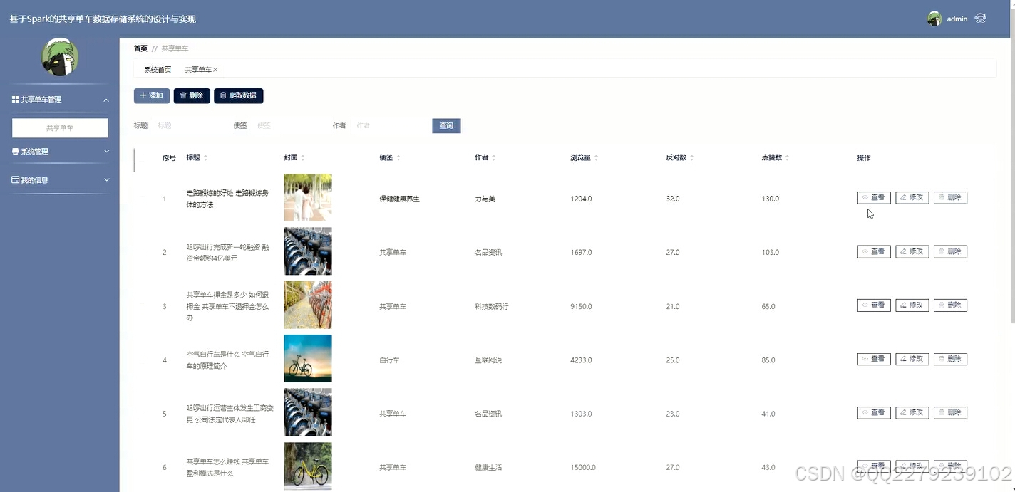This screenshot has width=1015, height=492.
Task: Switch to the 系统首页 tab
Action: [x=157, y=69]
